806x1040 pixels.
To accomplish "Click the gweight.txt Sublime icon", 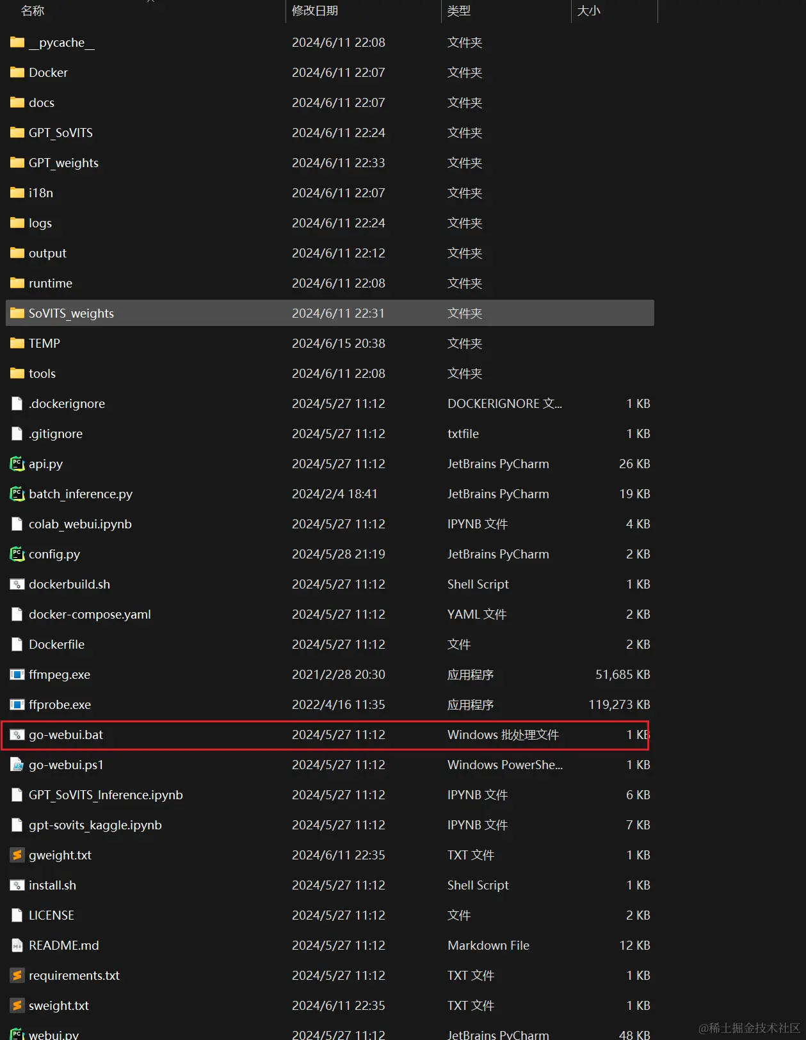I will point(17,855).
